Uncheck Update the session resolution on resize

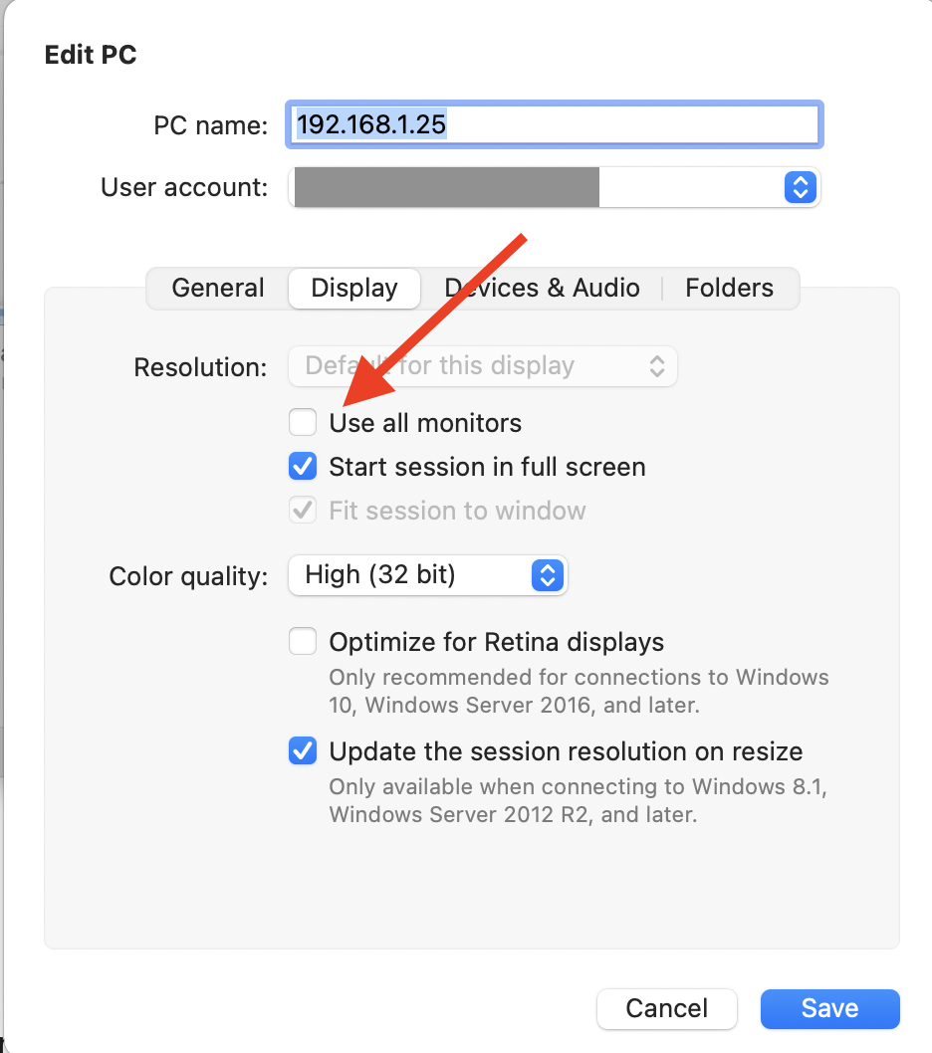tap(303, 751)
